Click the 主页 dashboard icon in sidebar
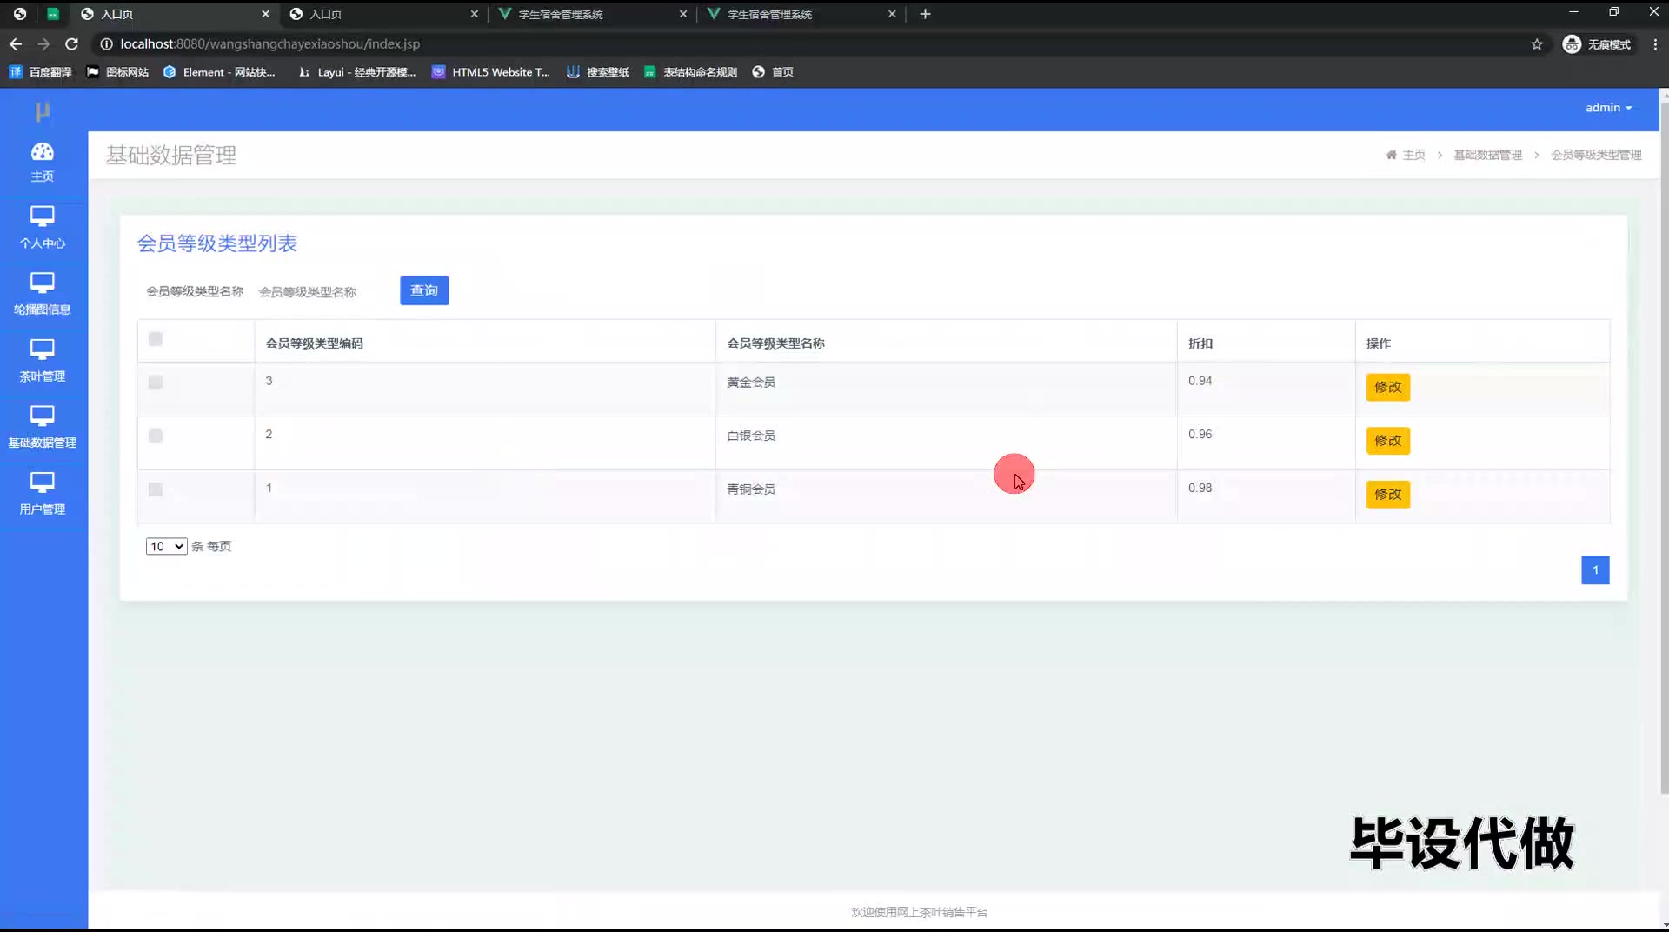 point(42,153)
